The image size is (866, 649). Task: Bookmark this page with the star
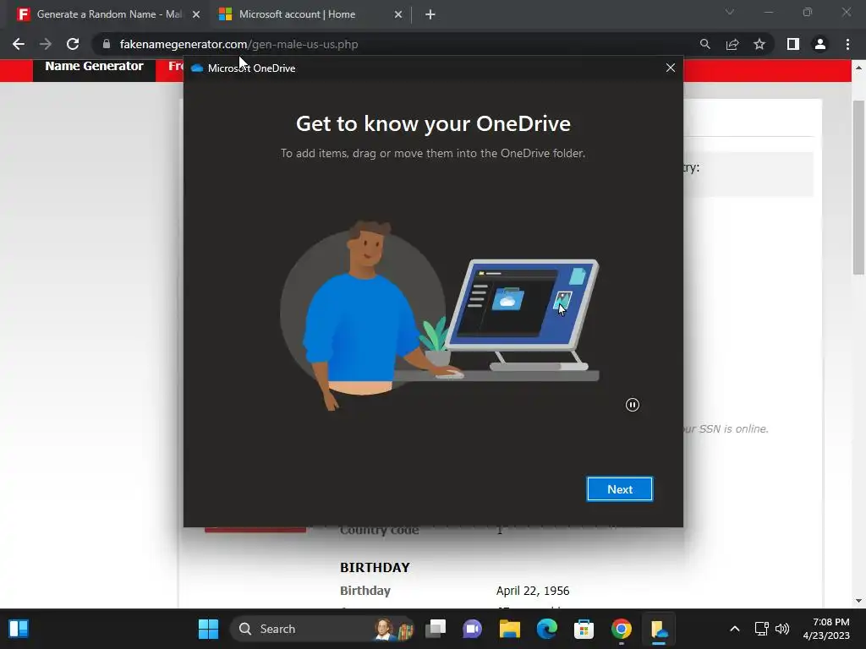(x=759, y=44)
